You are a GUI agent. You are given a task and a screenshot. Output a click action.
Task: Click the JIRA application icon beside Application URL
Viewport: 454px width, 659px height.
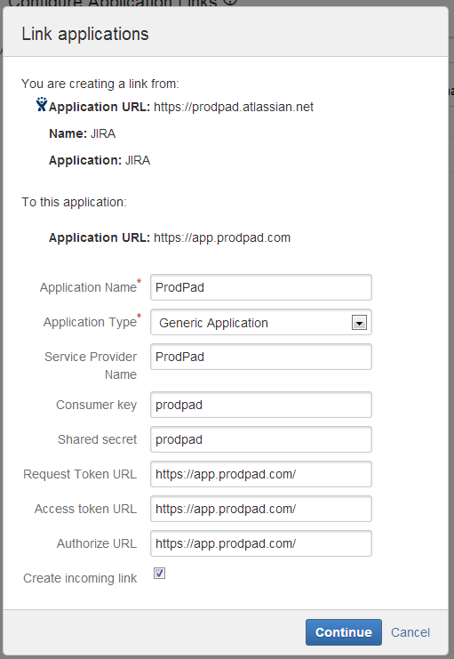(41, 104)
